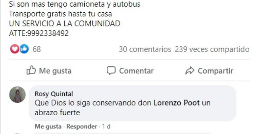The image size is (257, 134).
Task: Click the curved arrow Compartir icon
Action: pyautogui.click(x=190, y=71)
